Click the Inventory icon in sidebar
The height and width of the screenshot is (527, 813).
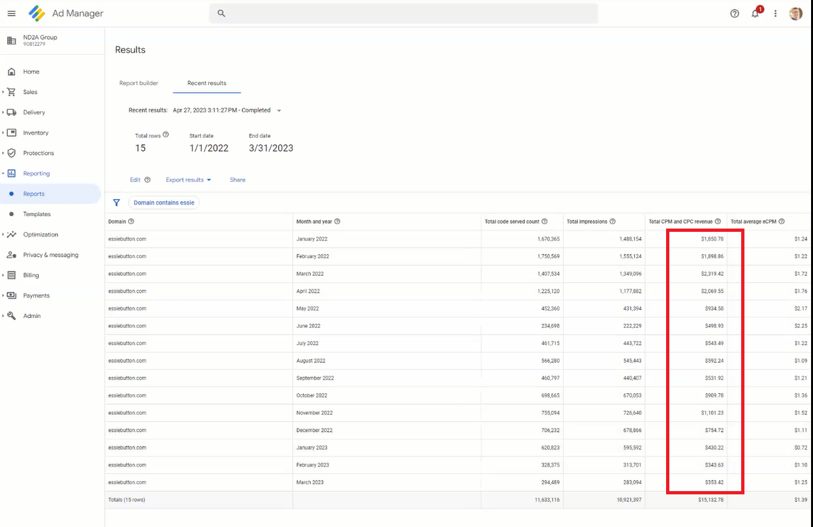[x=11, y=133]
